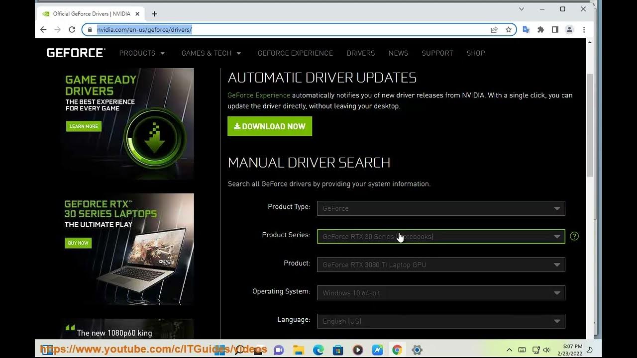The height and width of the screenshot is (358, 637).
Task: Toggle the Chrome side panel
Action: (555, 30)
